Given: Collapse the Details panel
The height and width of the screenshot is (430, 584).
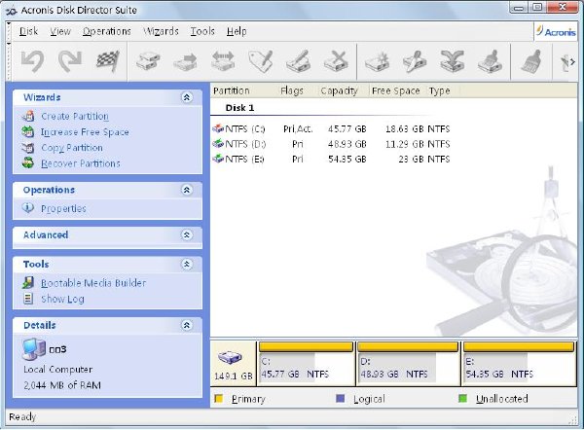Looking at the screenshot, I should 187,325.
